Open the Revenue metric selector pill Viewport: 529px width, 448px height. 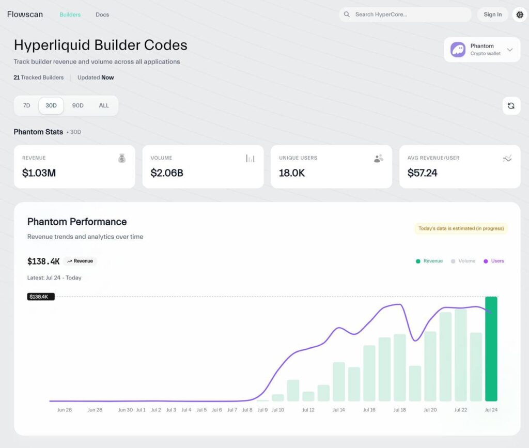click(80, 261)
